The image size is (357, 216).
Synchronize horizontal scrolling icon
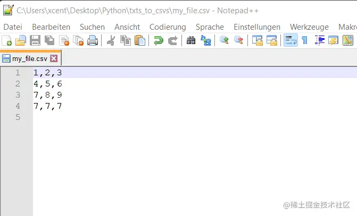click(x=272, y=40)
